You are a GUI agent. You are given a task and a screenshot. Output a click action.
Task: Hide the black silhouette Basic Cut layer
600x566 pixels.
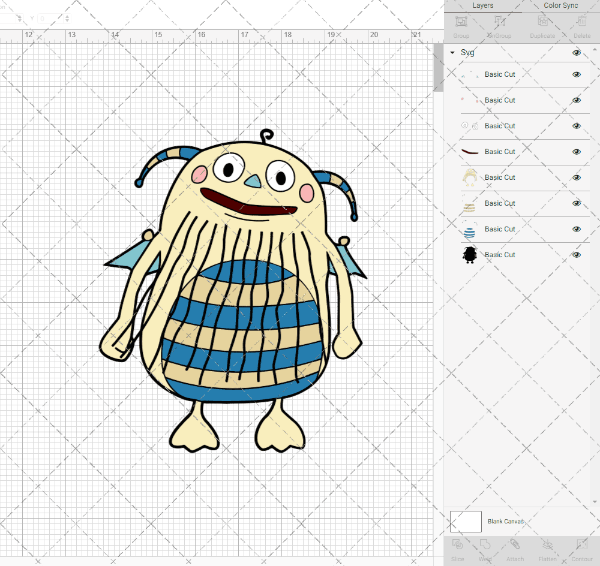coord(577,255)
